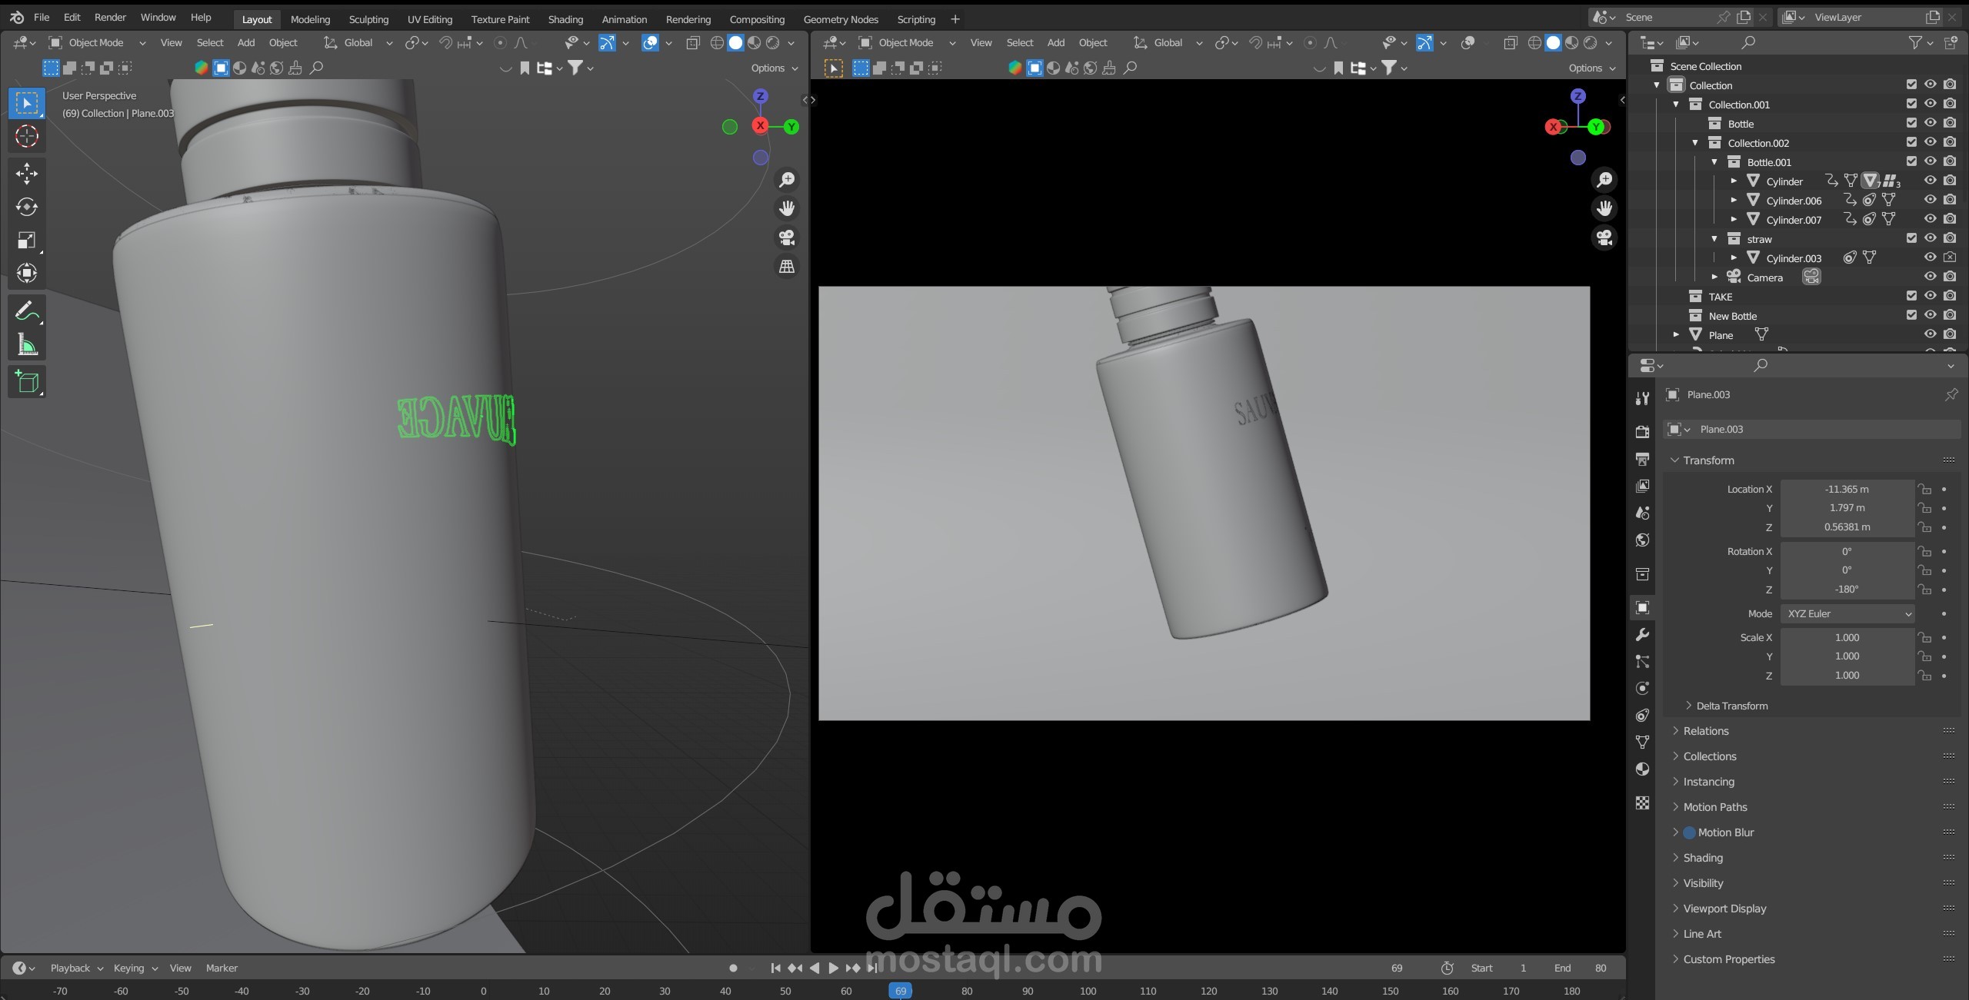Switch to the Shading workspace tab
The height and width of the screenshot is (1000, 1969).
pos(565,19)
